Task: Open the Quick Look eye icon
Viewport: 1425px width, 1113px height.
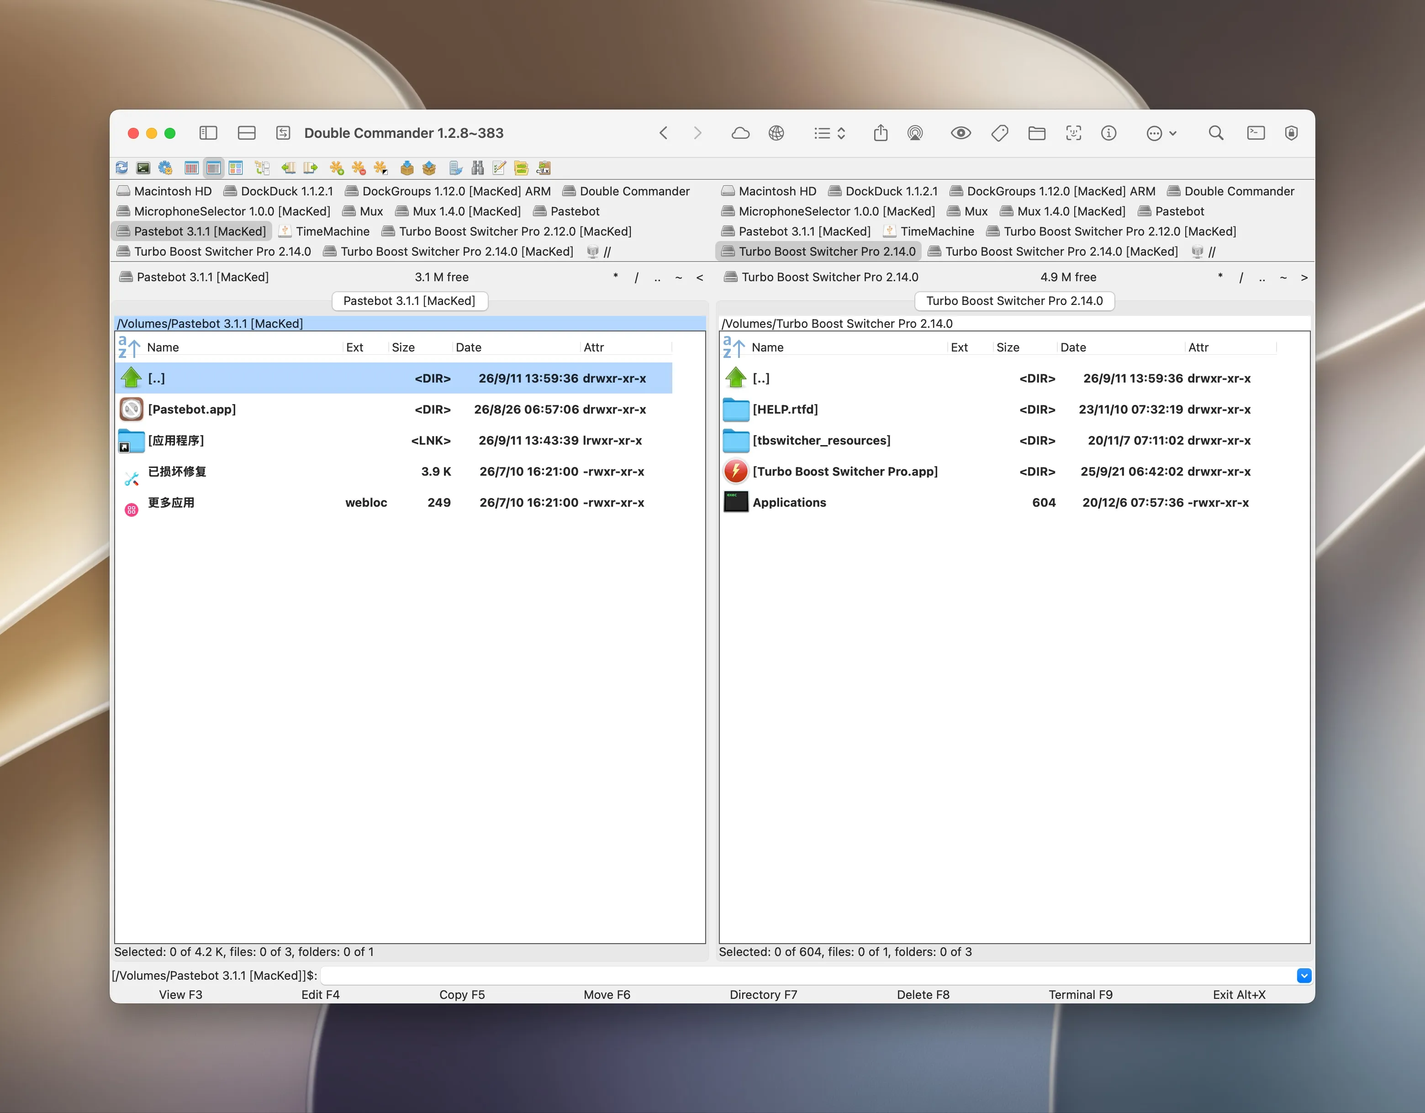Action: [x=961, y=133]
